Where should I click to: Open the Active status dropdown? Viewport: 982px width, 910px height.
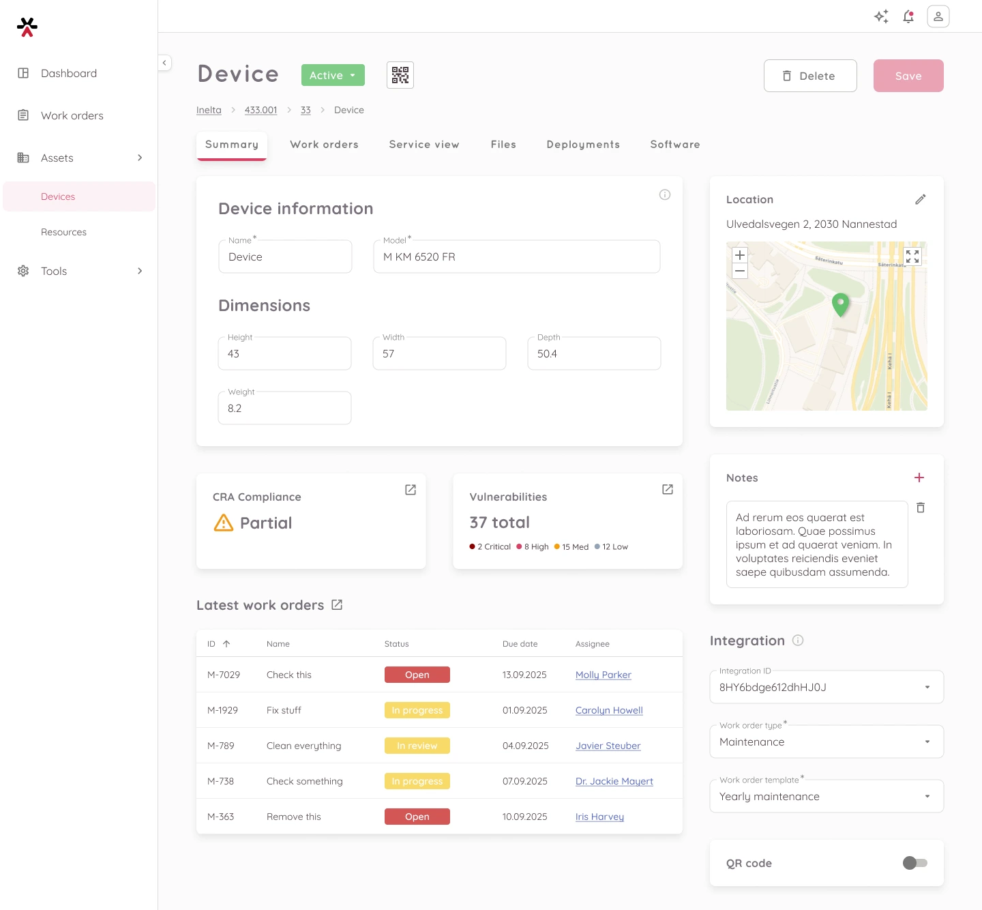click(x=333, y=75)
